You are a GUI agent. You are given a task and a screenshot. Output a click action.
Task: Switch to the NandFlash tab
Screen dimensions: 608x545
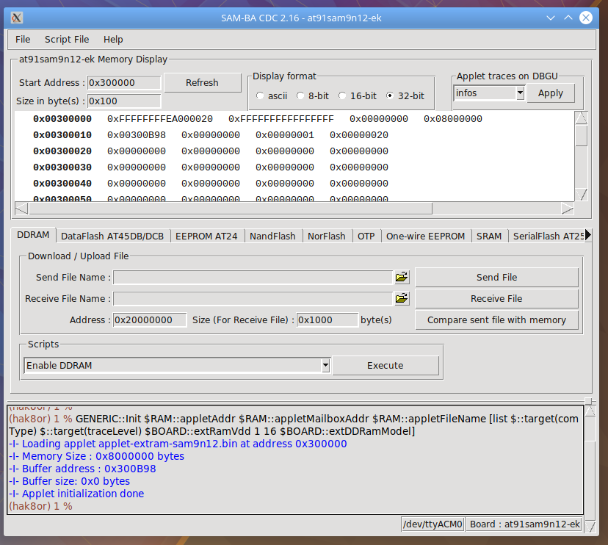tap(272, 237)
